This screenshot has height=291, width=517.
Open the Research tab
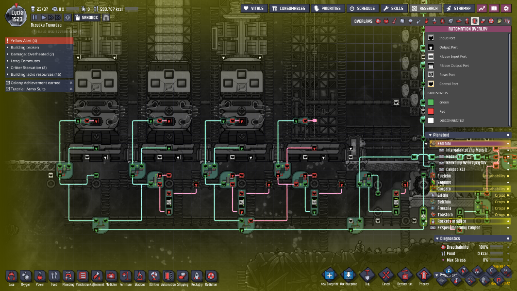pos(425,8)
